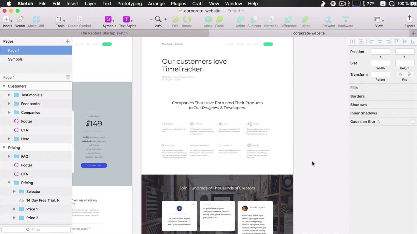The image size is (417, 234).
Task: Select the Vector tool
Action: 20,19
